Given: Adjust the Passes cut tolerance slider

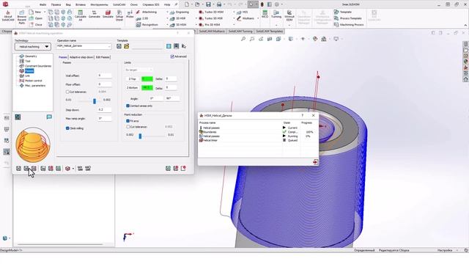Looking at the screenshot, I should 95,101.
